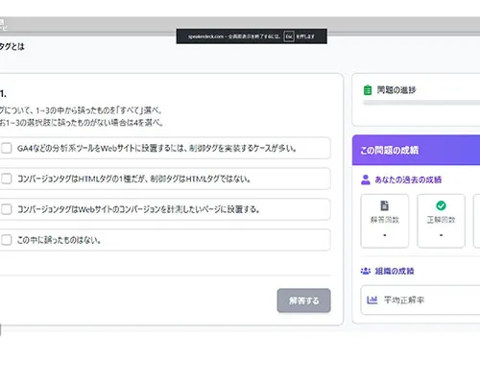The image size is (480, 384).
Task: Click the Esc key hint in the fullscreen notice
Action: (x=289, y=36)
